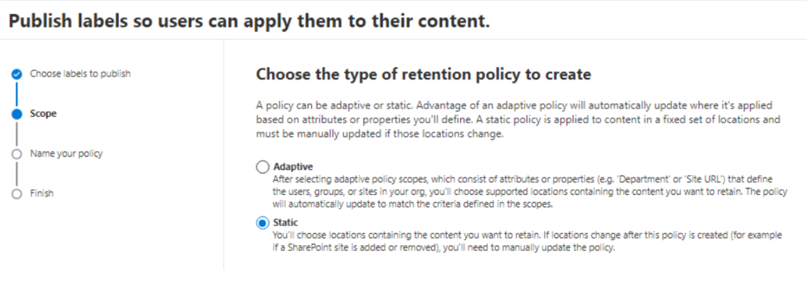Click the Finish step circle icon
This screenshot has height=290, width=807.
tap(17, 194)
